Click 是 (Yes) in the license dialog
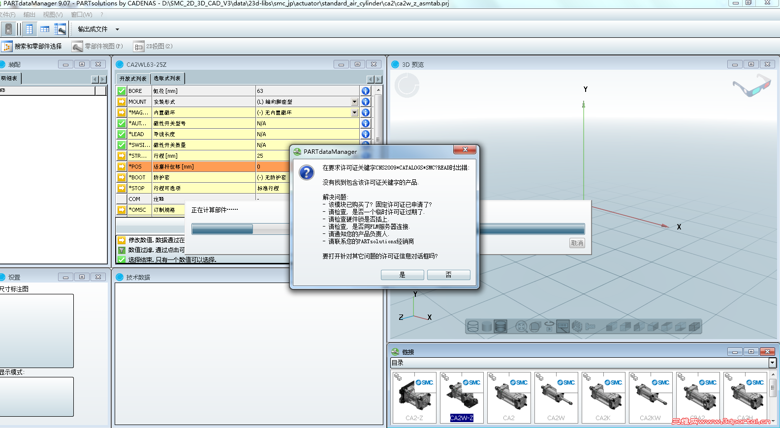This screenshot has width=780, height=428. pyautogui.click(x=402, y=275)
